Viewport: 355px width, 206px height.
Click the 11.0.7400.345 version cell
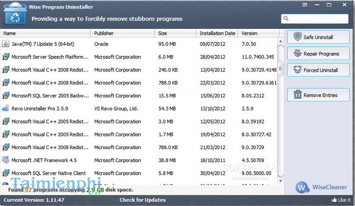pyautogui.click(x=258, y=57)
